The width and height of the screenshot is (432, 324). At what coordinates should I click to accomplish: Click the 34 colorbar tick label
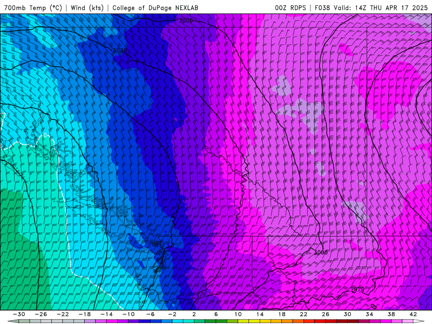coord(369,314)
